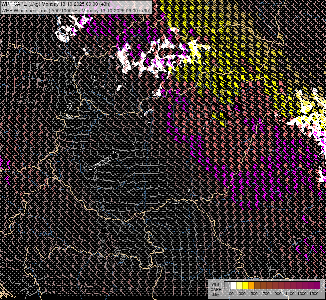
Task: Click the 1500 label at the legend end
Action: (x=314, y=294)
